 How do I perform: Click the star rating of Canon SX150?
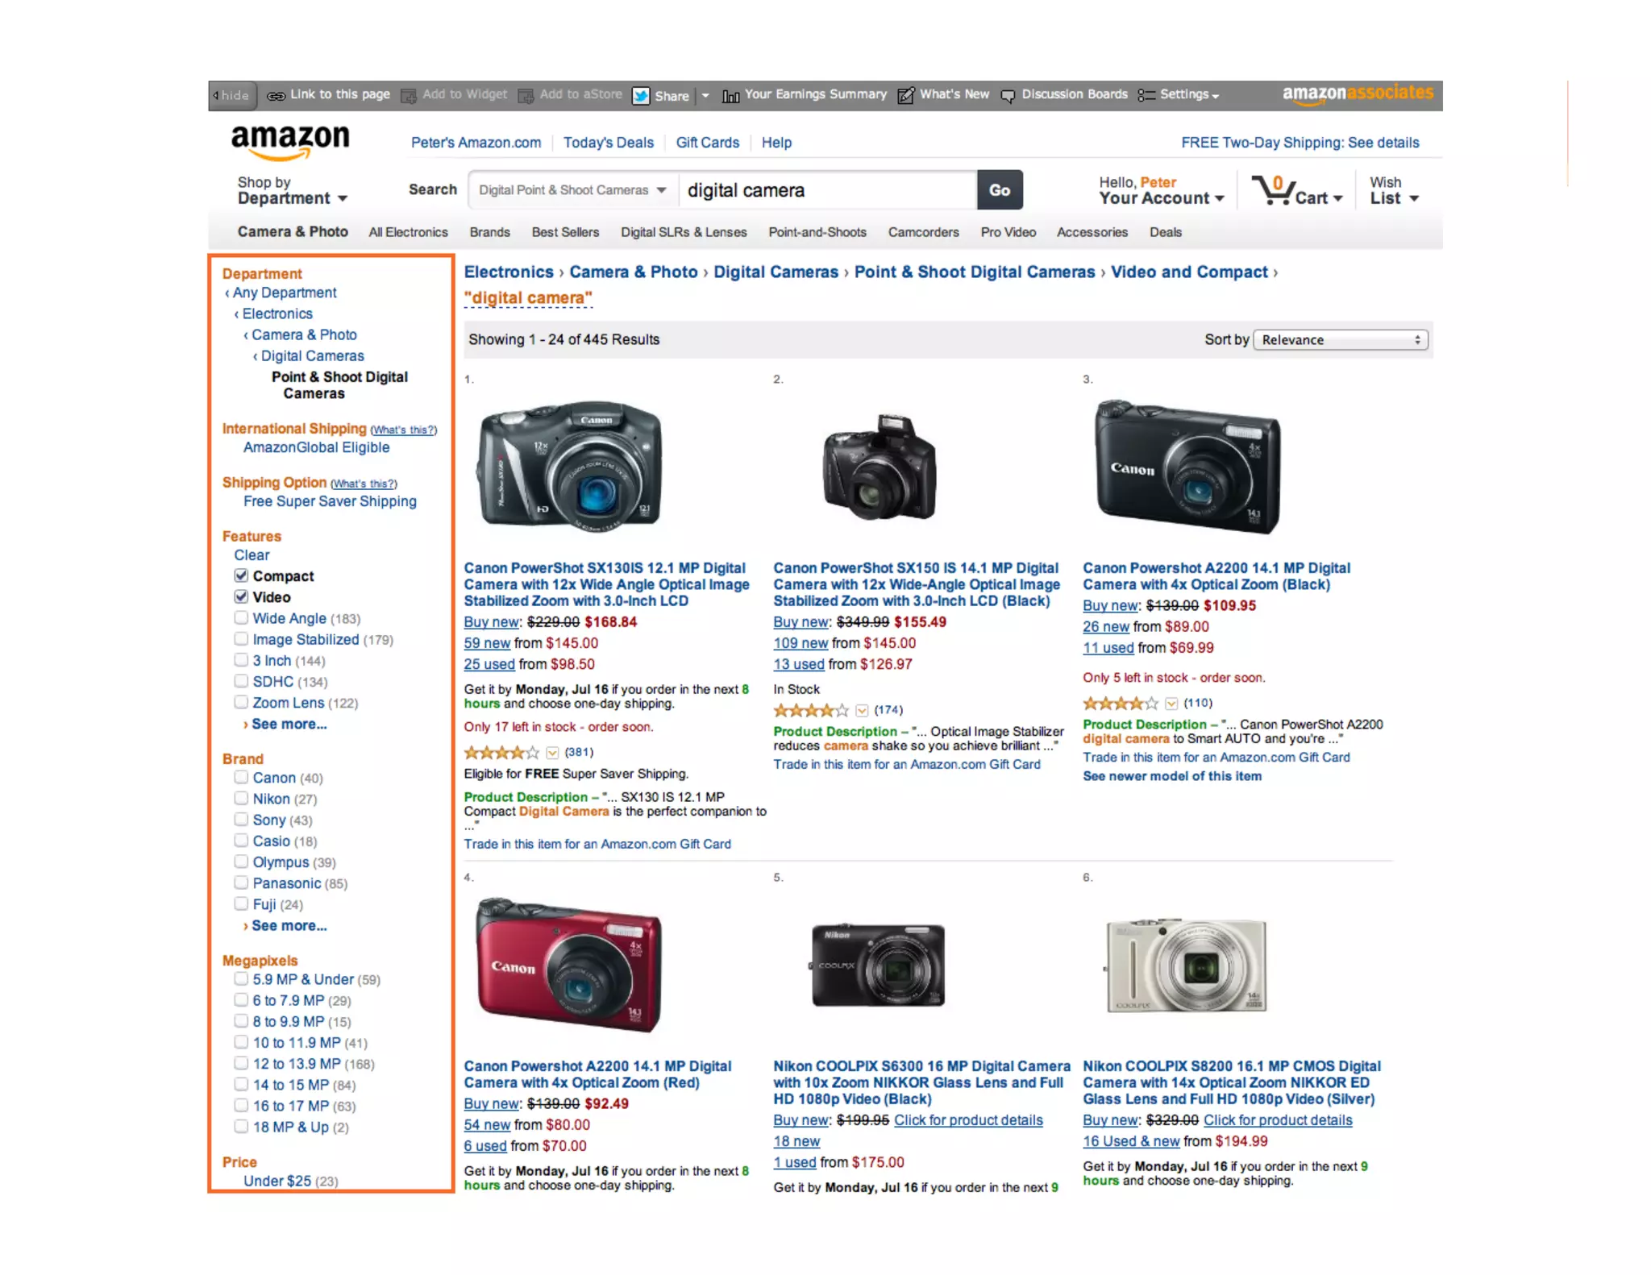(810, 710)
